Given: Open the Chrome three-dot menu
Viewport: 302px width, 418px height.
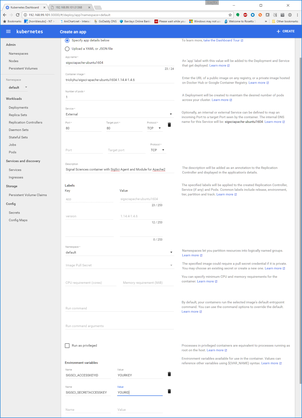Looking at the screenshot, I should pyautogui.click(x=297, y=15).
